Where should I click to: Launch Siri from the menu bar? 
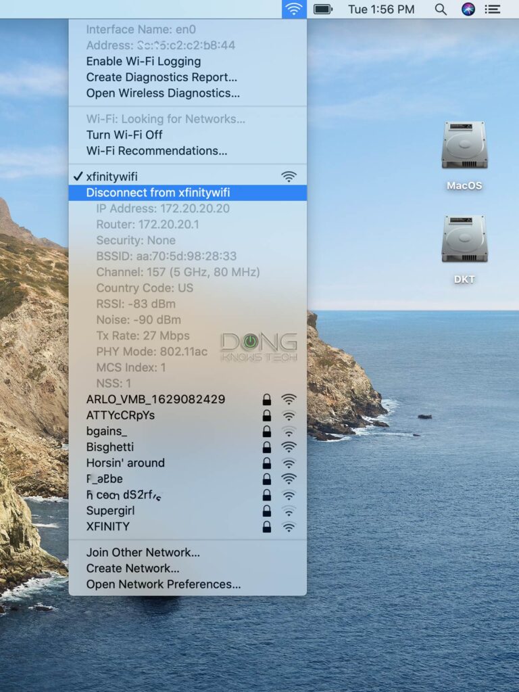tap(468, 9)
